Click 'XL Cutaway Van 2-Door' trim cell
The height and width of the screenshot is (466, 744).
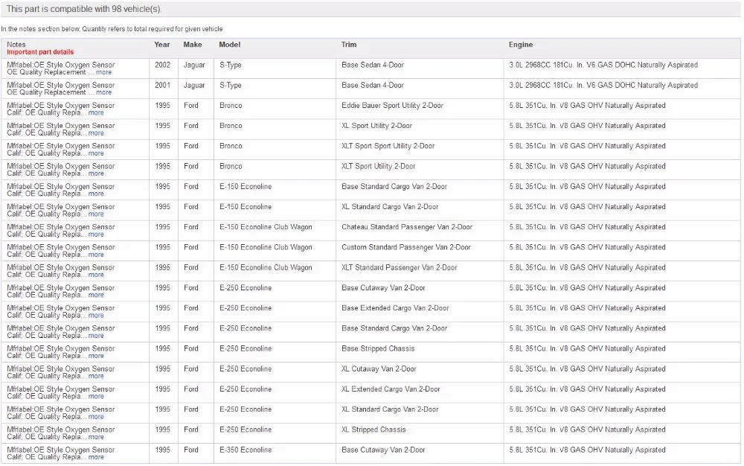point(379,368)
